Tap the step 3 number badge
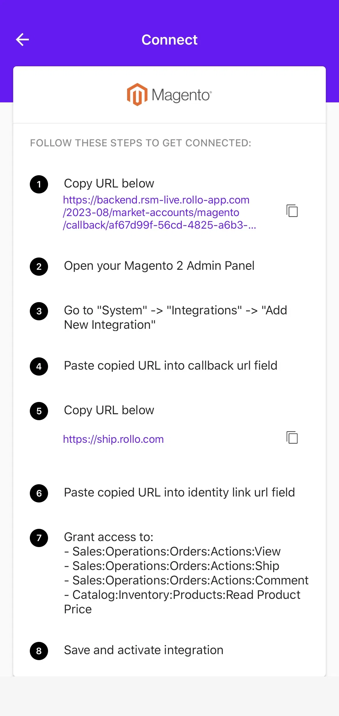Viewport: 339px width, 716px height. click(x=39, y=311)
